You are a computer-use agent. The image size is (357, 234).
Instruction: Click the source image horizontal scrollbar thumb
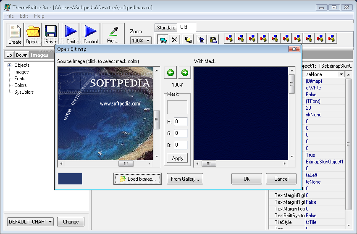pos(126,163)
